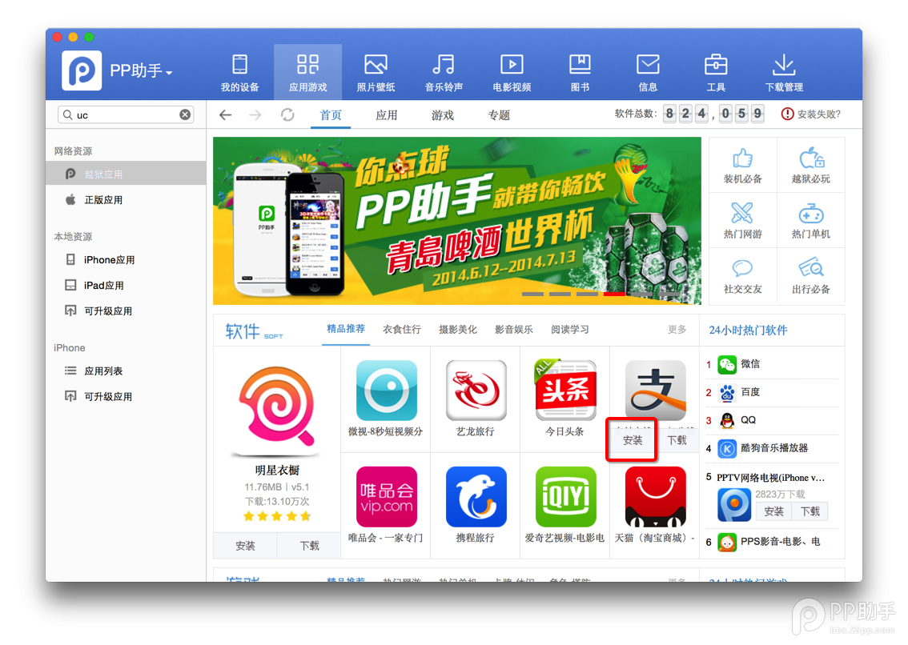Open the 社交交友 category

tap(742, 276)
